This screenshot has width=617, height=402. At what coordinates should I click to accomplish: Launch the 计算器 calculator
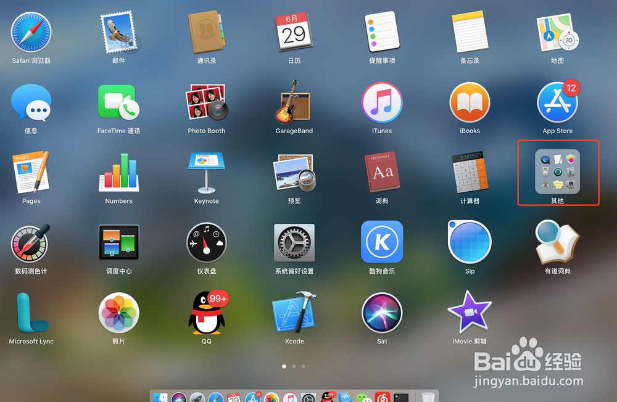pyautogui.click(x=470, y=172)
